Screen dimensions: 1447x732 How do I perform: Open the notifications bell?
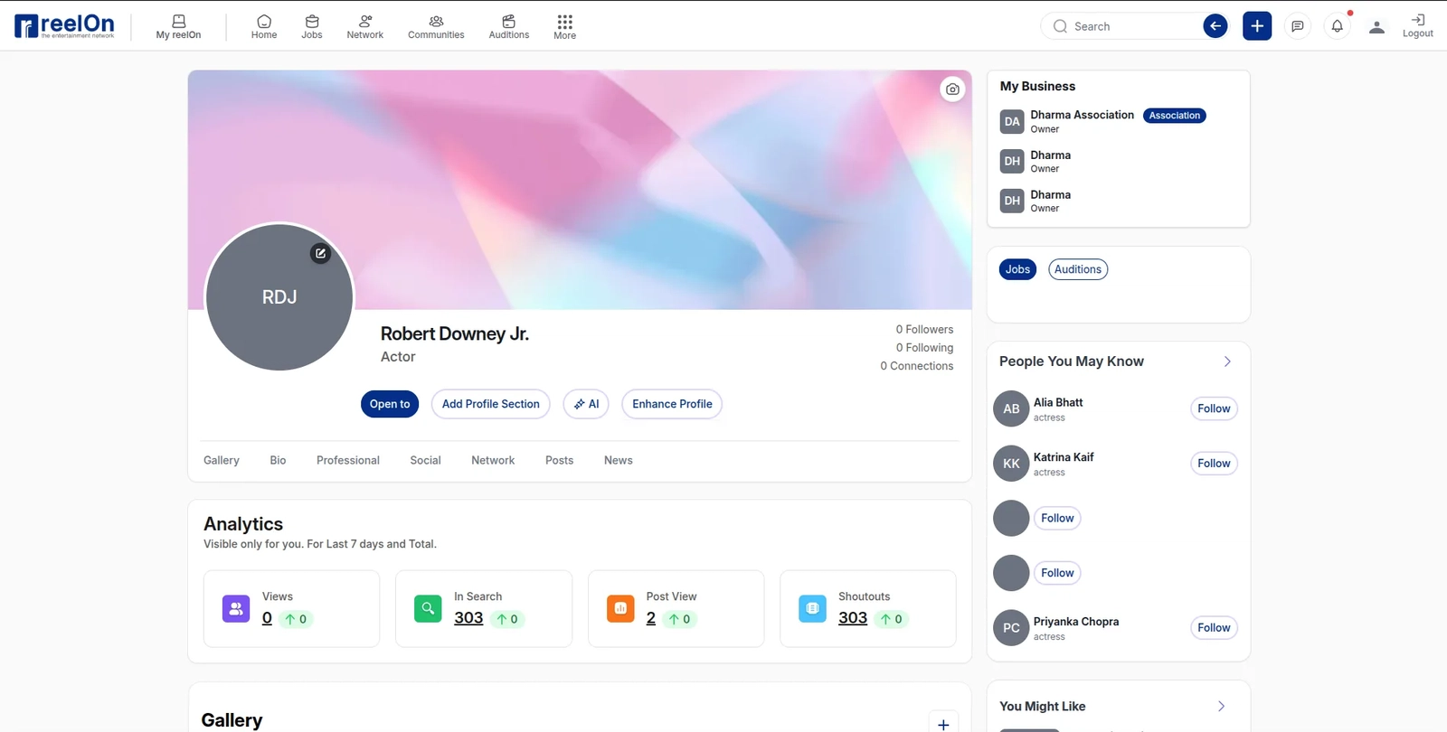(1337, 26)
